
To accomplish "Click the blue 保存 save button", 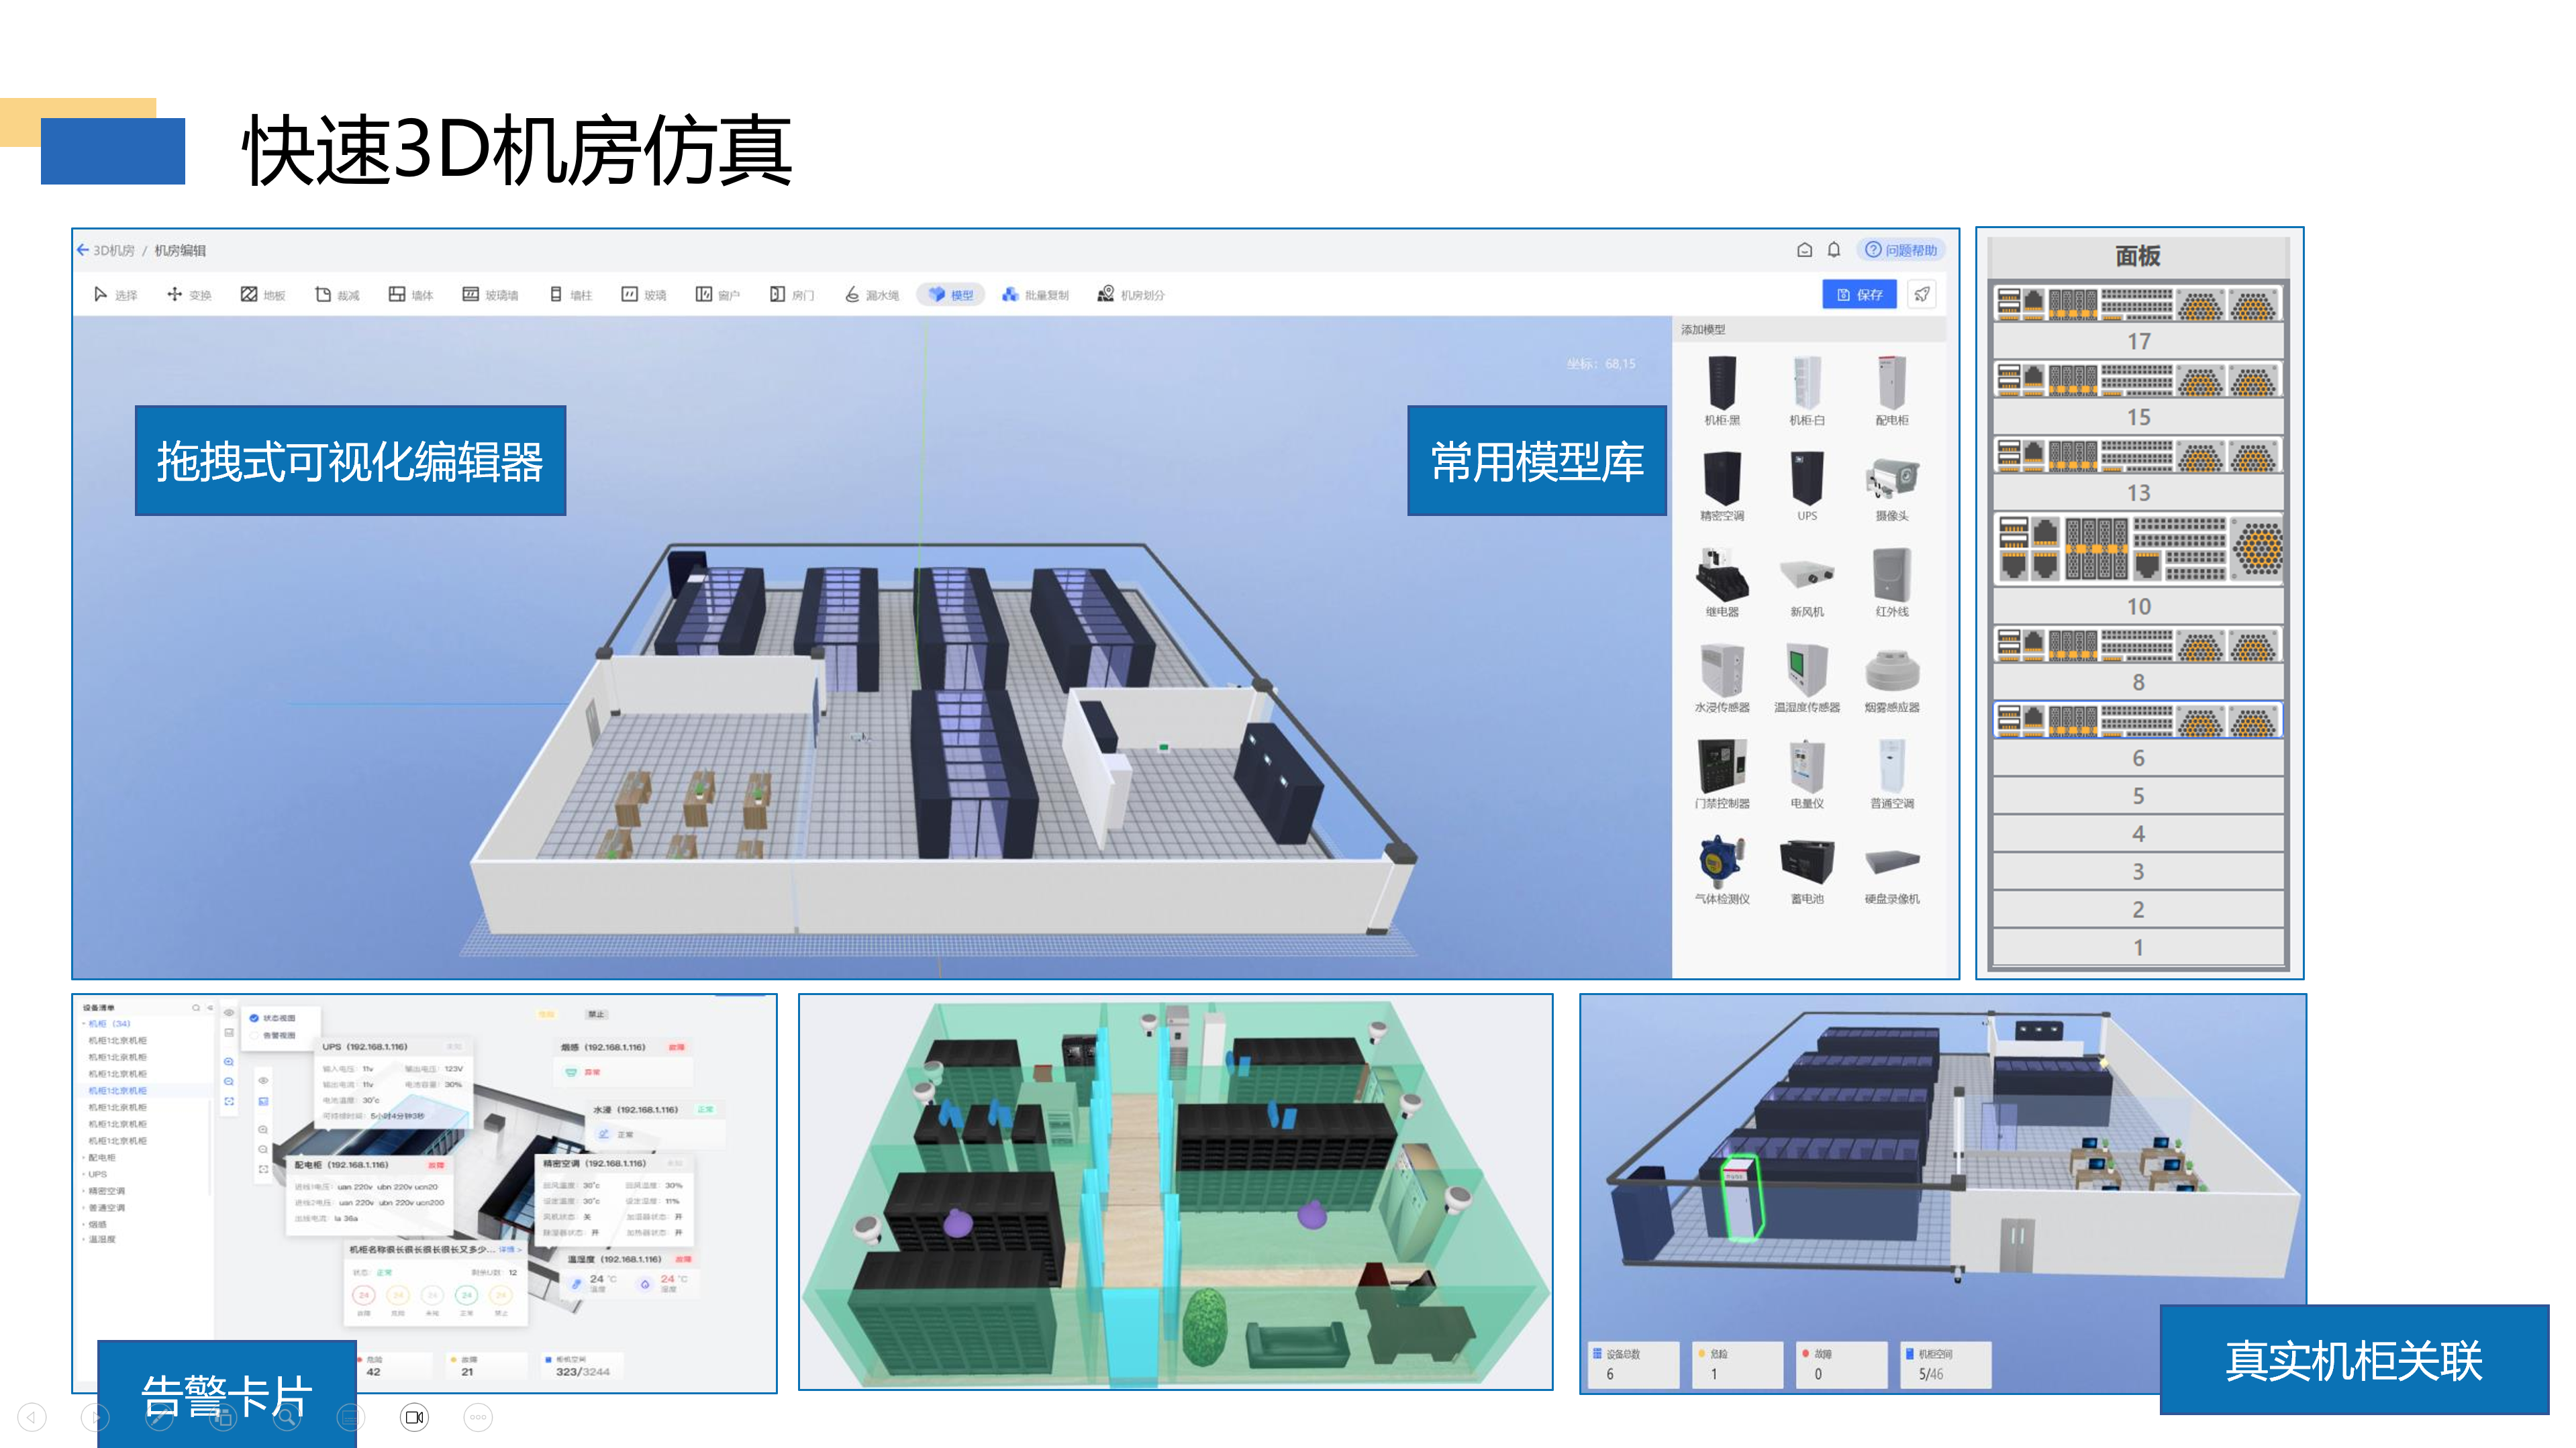I will pyautogui.click(x=1859, y=295).
